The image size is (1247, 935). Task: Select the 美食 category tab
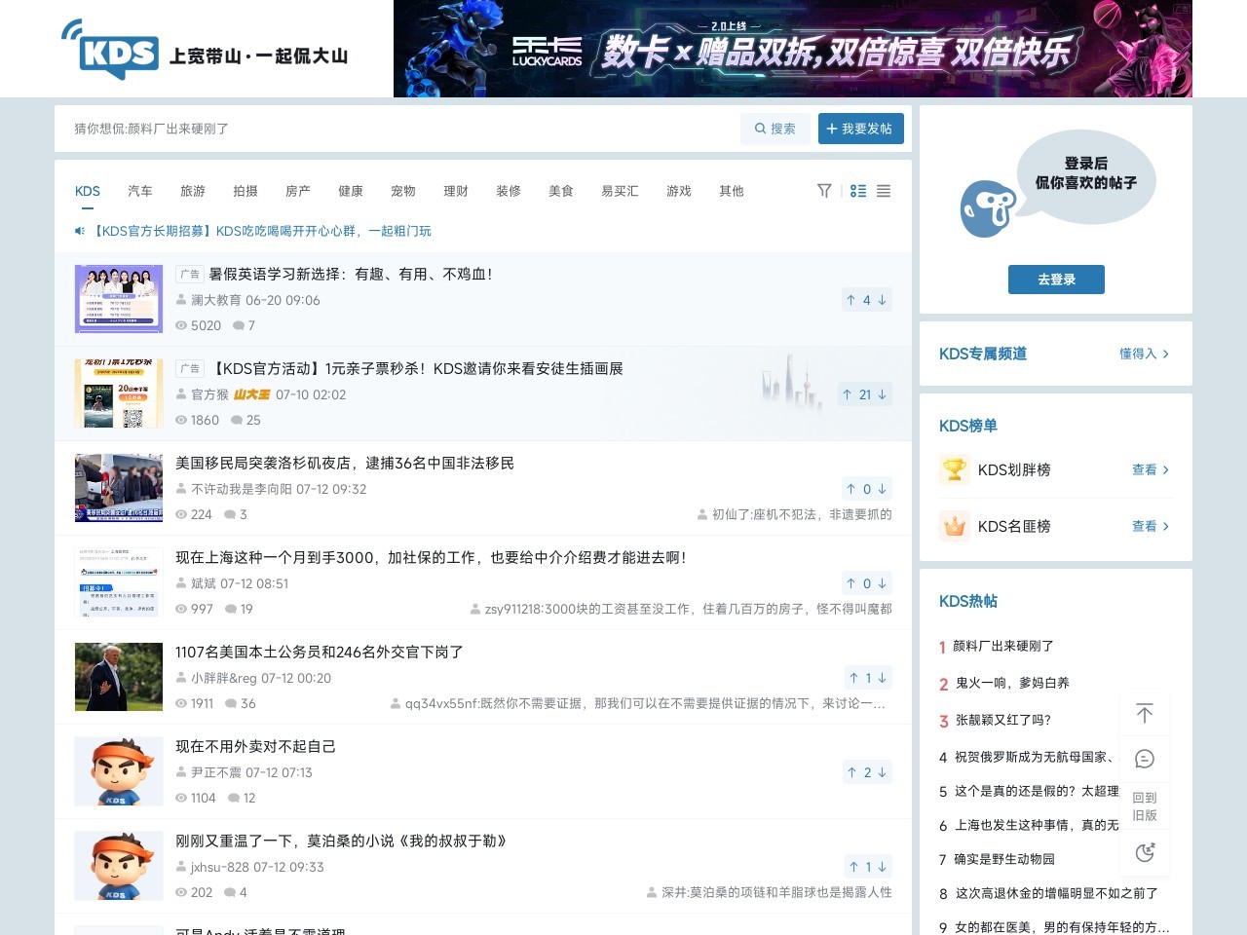point(561,191)
